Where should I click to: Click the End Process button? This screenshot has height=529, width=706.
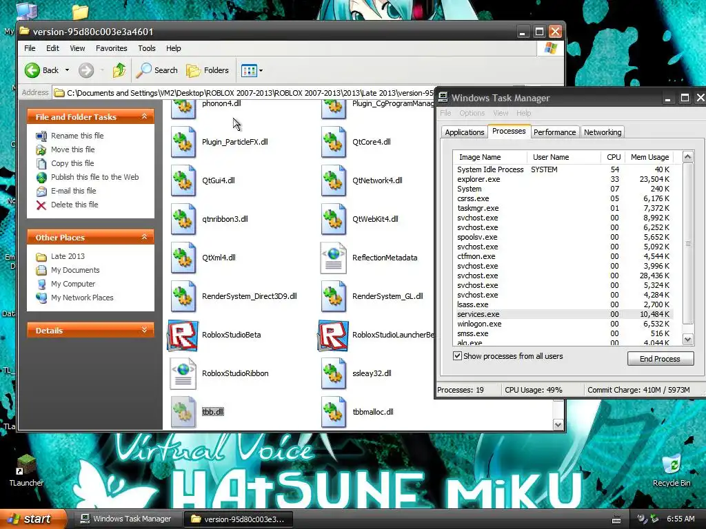[660, 358]
